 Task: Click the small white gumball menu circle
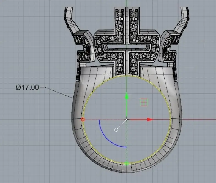[x=116, y=130]
